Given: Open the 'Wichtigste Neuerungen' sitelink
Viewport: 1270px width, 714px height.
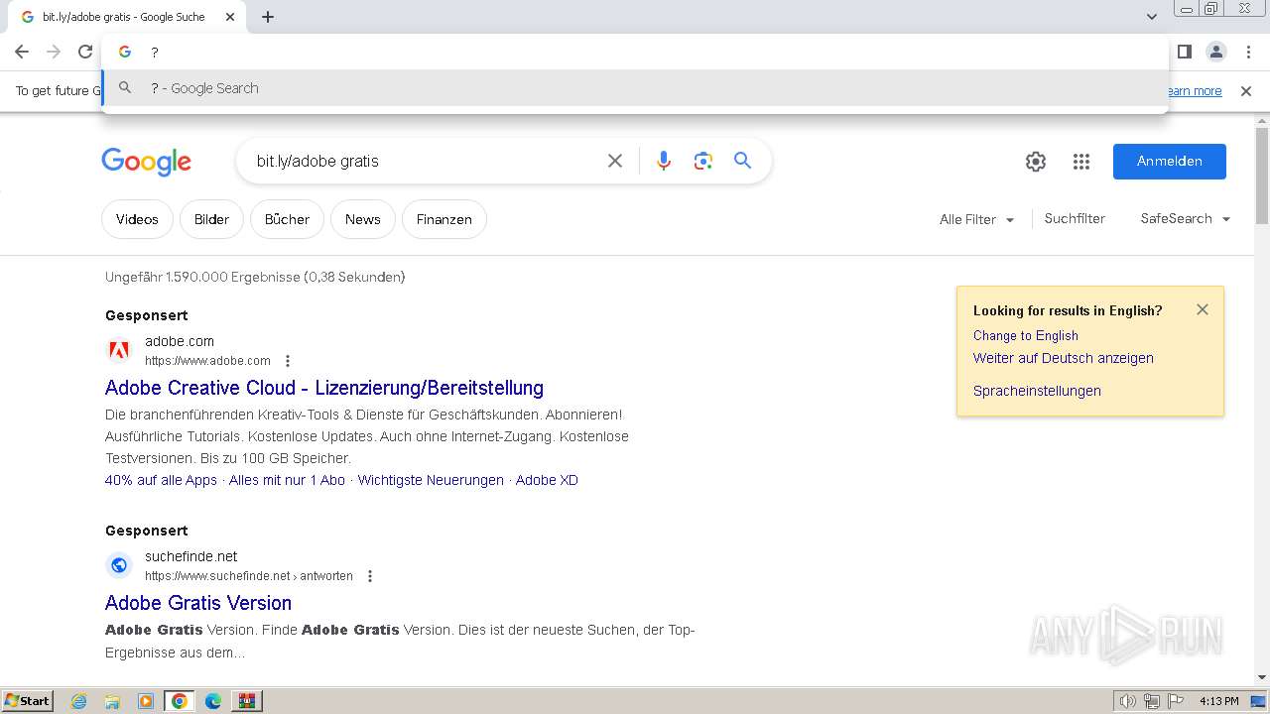Looking at the screenshot, I should [431, 480].
